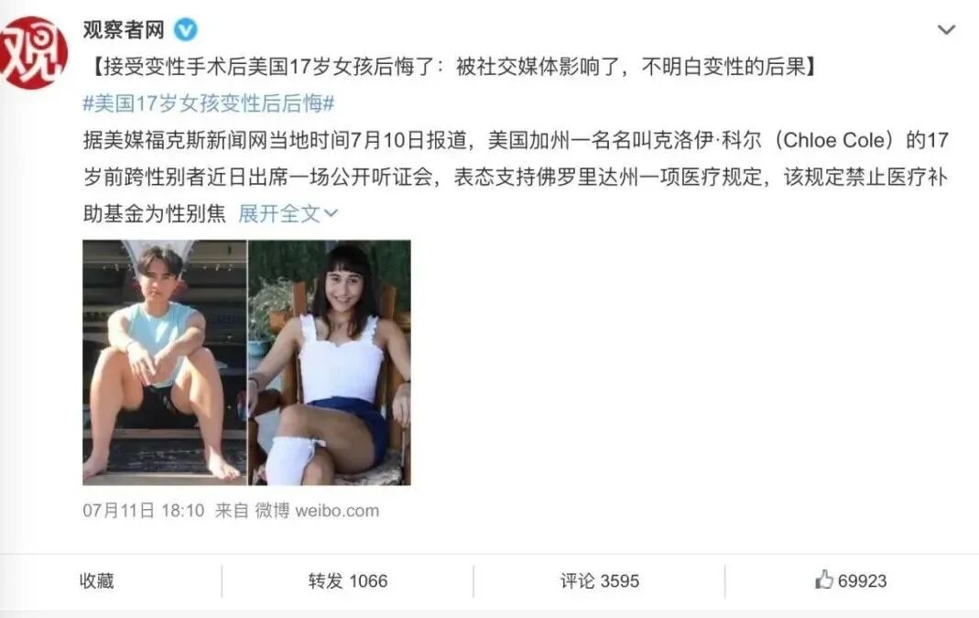Open post options chevron at top right
The image size is (979, 618).
tap(947, 29)
